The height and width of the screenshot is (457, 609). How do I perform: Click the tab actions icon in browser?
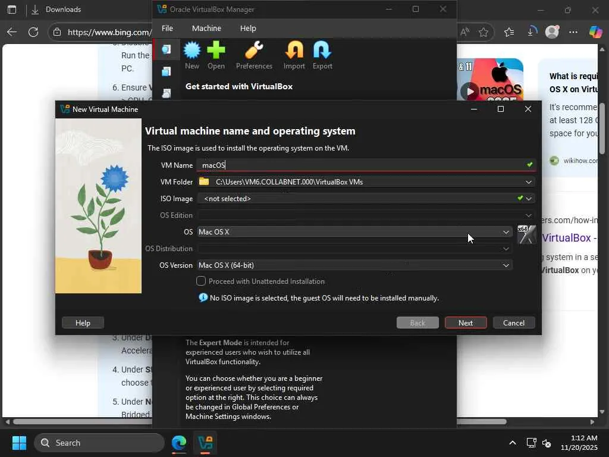pyautogui.click(x=12, y=10)
